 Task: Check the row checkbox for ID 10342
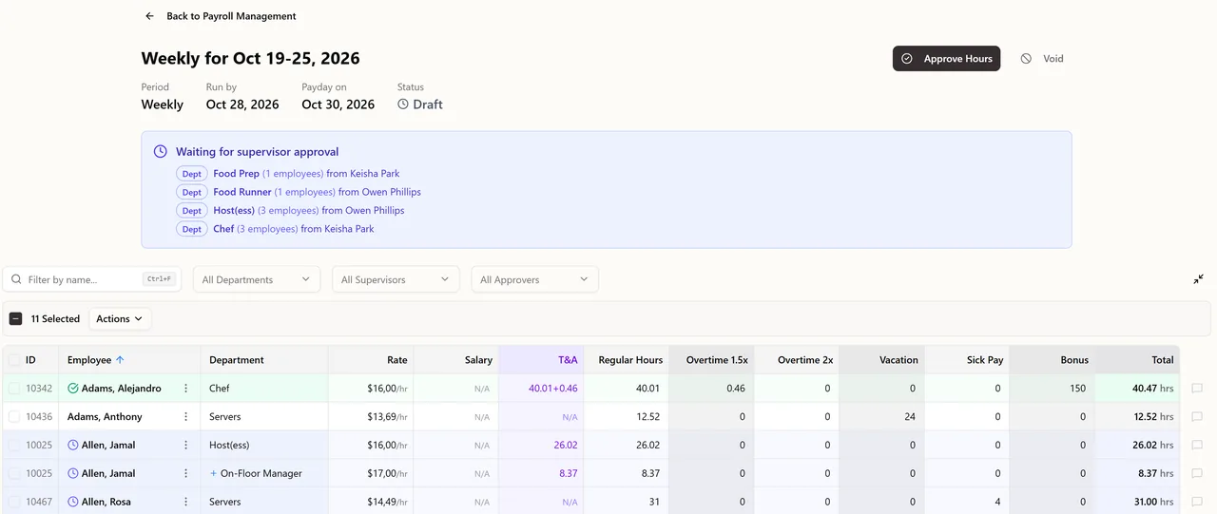(14, 389)
